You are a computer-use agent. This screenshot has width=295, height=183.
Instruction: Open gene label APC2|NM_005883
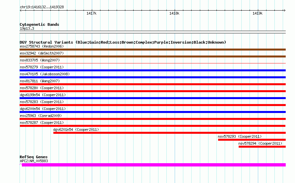tap(34, 161)
